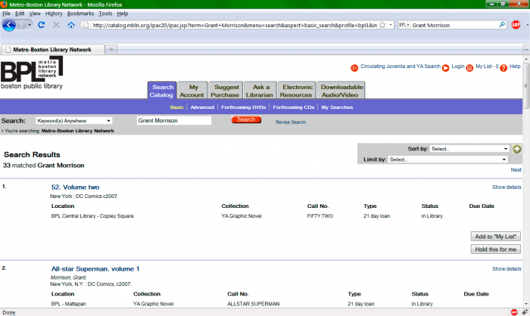Show details for All-star Superman
This screenshot has width=530, height=316.
[507, 268]
